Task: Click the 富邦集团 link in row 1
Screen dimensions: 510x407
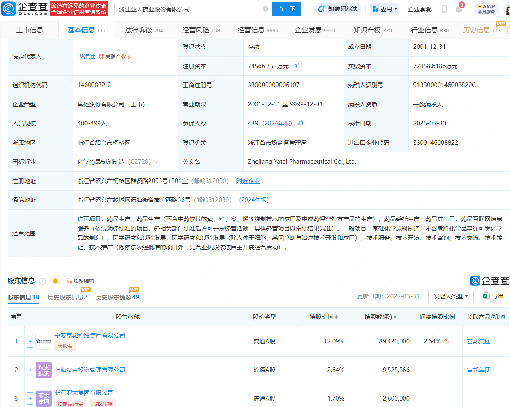Action: pyautogui.click(x=479, y=341)
